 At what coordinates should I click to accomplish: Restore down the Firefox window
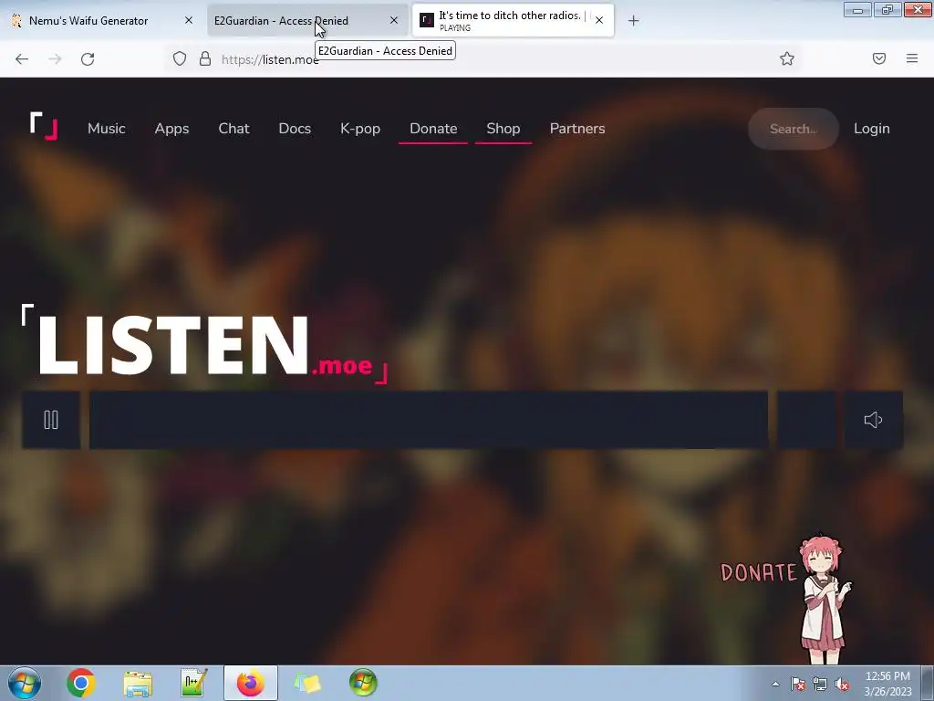(887, 9)
